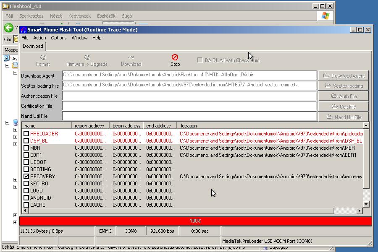Open Eszközök menu in Flashtool_4.0 window
The width and height of the screenshot is (378, 252).
pyautogui.click(x=106, y=16)
